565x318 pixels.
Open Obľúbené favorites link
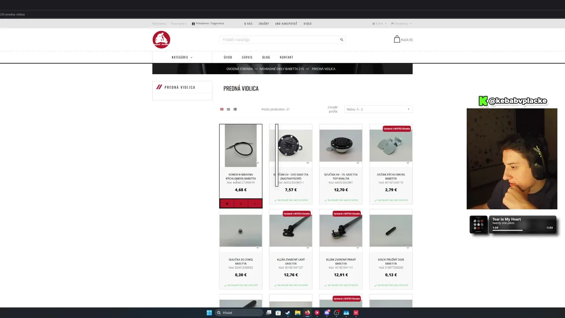(159, 23)
